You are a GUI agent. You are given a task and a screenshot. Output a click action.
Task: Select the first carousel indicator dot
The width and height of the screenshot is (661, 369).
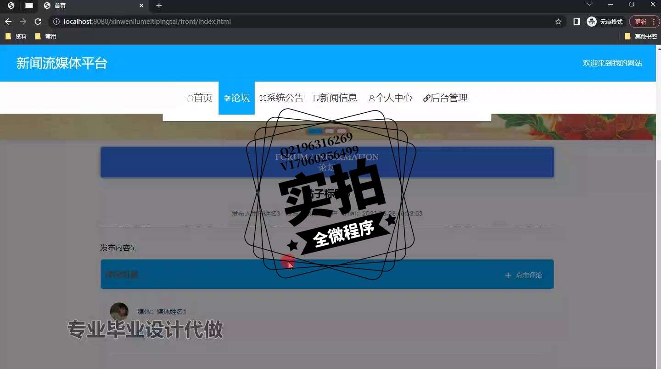[x=315, y=132]
